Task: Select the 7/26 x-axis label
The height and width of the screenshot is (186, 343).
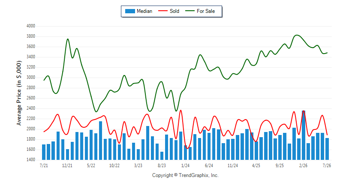Action: coord(327,165)
